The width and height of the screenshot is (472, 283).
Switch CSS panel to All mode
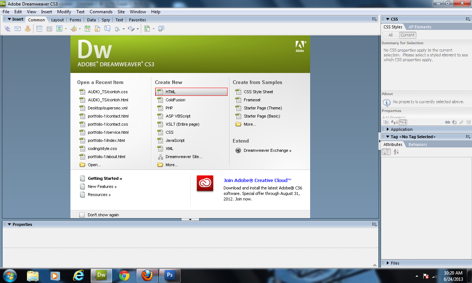[x=391, y=35]
